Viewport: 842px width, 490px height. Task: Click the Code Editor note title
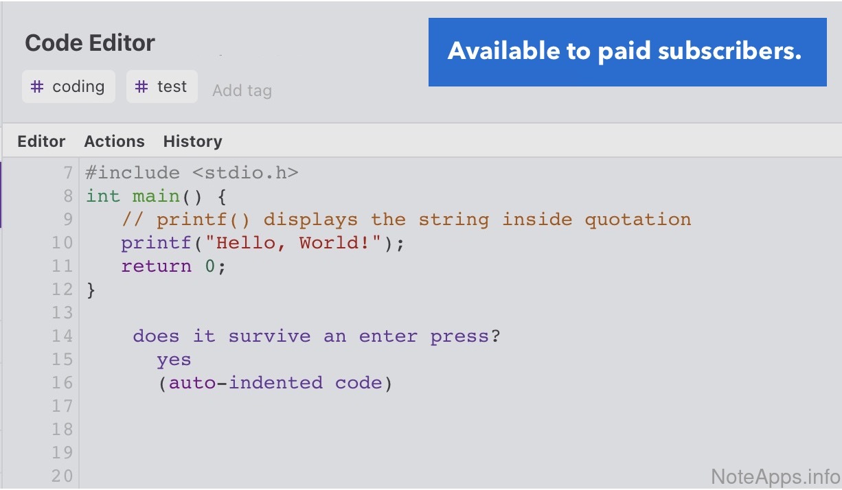90,43
